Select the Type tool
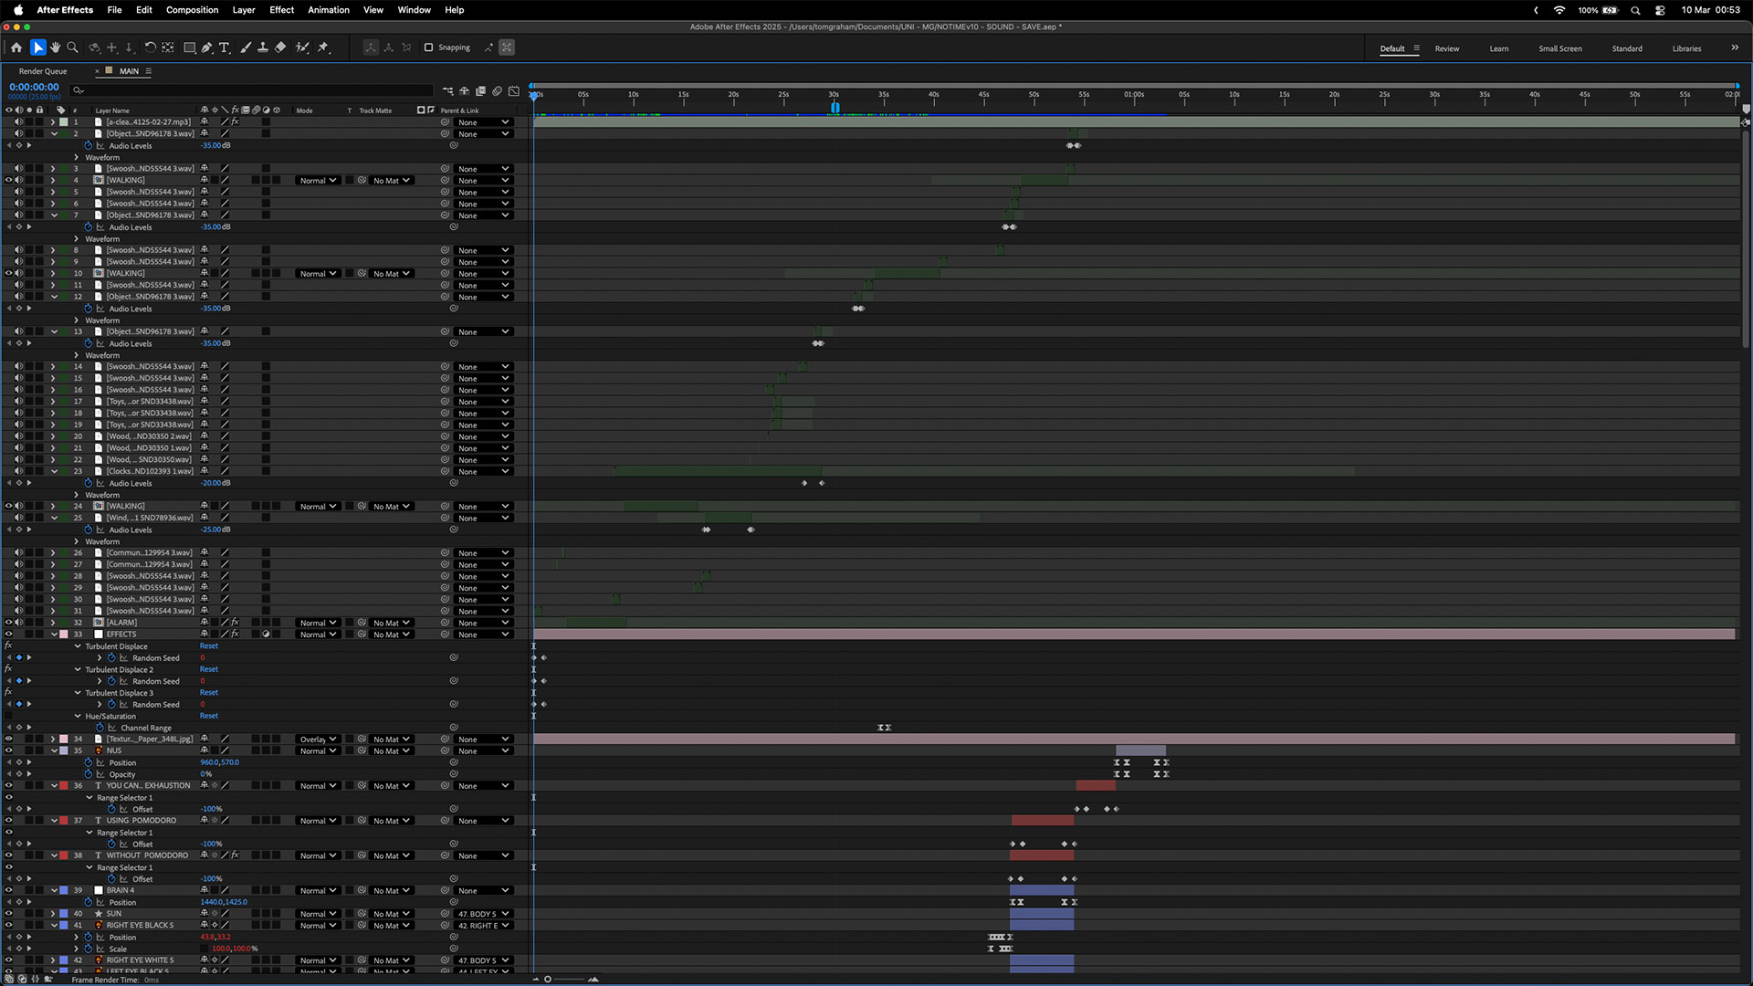Screen dimensions: 1753x986 point(224,47)
